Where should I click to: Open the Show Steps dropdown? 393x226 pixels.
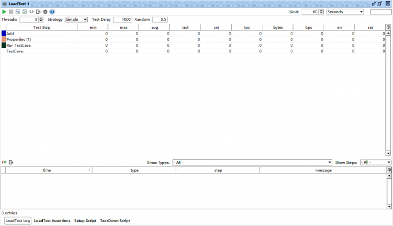376,163
